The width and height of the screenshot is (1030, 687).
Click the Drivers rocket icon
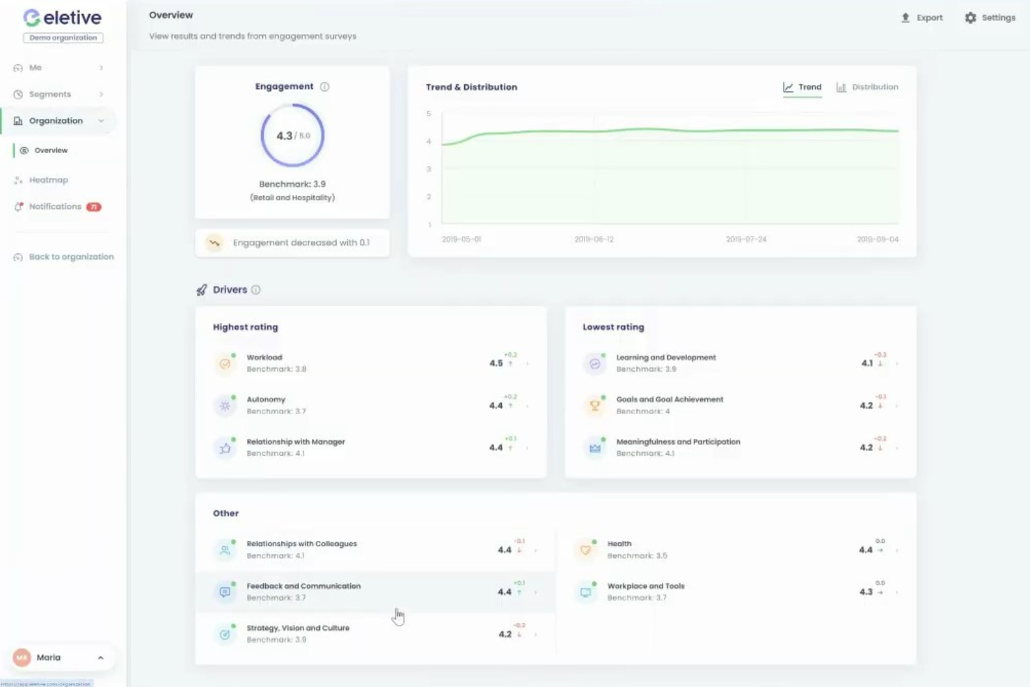[x=202, y=290]
